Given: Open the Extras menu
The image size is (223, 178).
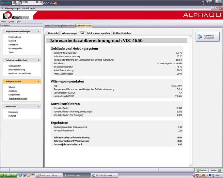Looking at the screenshot, I should point(11,21).
